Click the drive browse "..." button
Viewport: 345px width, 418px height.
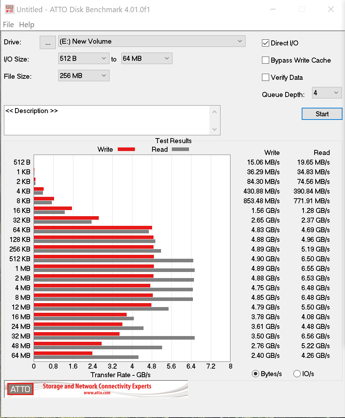pyautogui.click(x=48, y=42)
